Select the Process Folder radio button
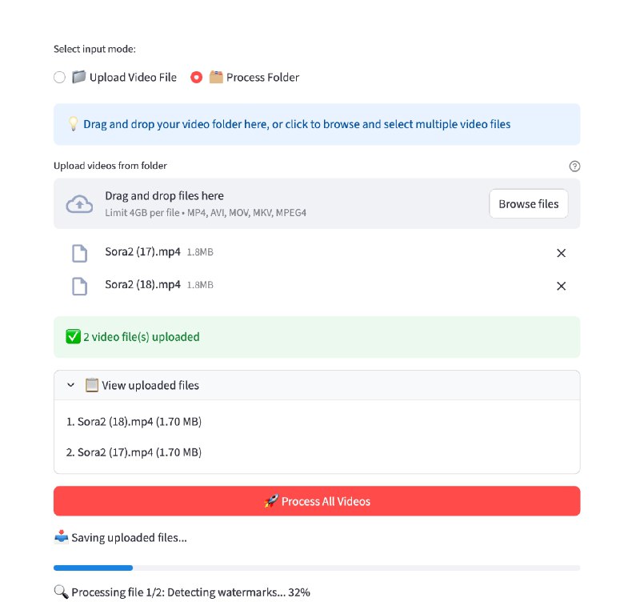The image size is (640, 606). (x=196, y=77)
